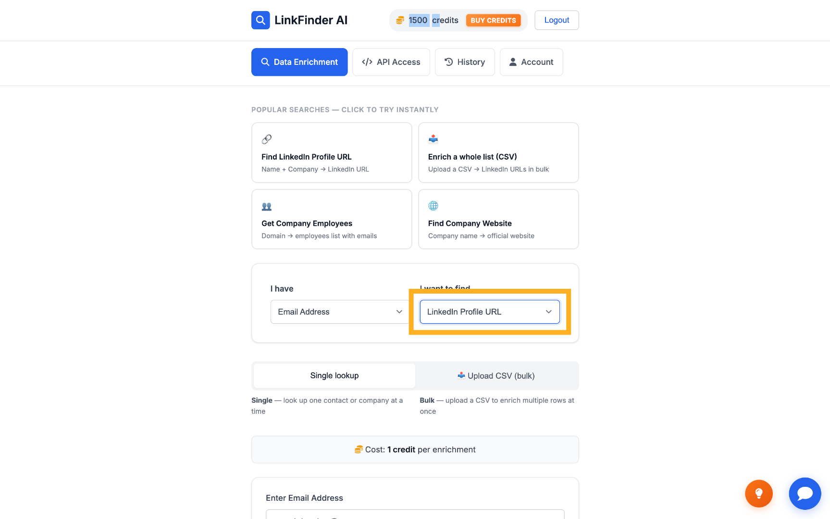Screen dimensions: 830x519
Task: Click the Buy Credits button
Action: [x=493, y=20]
